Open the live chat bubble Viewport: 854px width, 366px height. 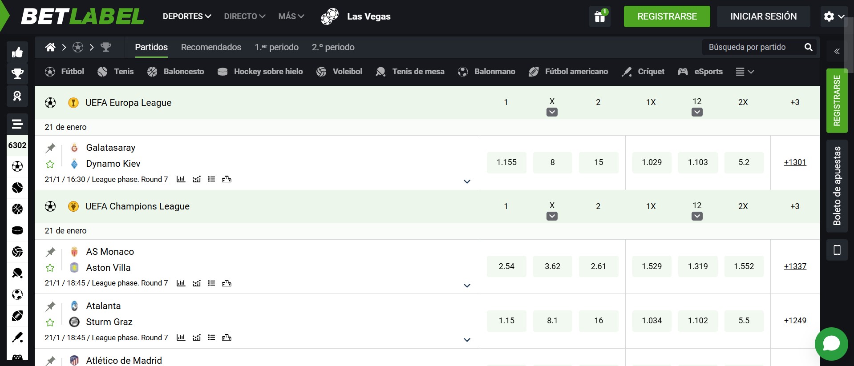(x=831, y=344)
